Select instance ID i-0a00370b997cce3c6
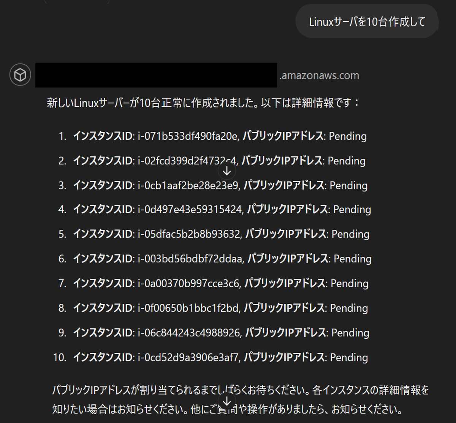 click(x=188, y=283)
